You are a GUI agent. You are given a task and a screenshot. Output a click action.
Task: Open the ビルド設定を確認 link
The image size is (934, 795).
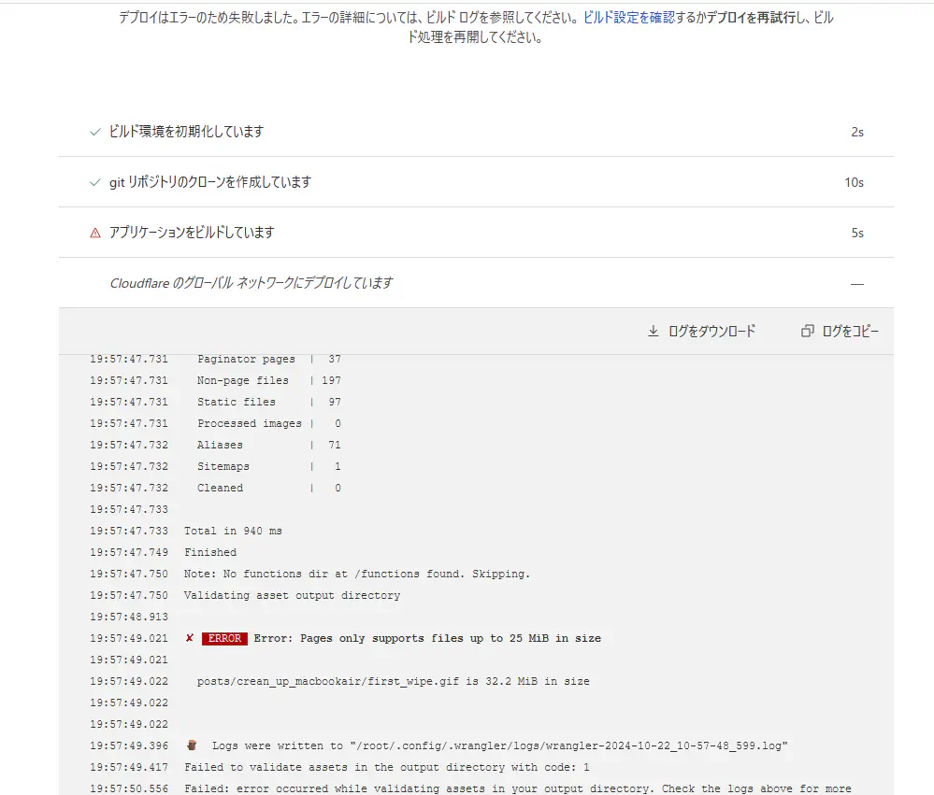point(628,17)
